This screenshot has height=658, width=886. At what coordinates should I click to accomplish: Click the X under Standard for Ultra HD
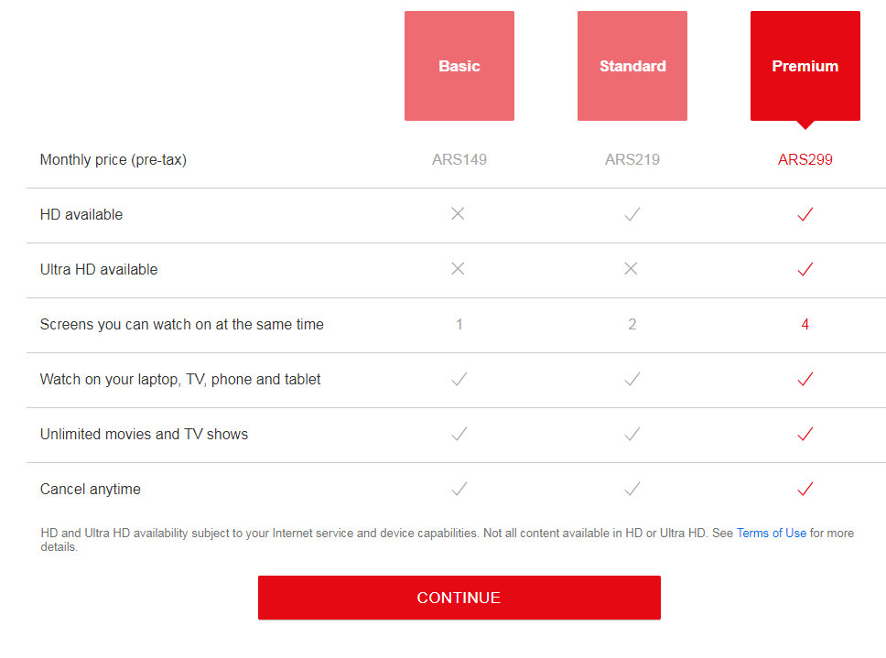tap(632, 269)
